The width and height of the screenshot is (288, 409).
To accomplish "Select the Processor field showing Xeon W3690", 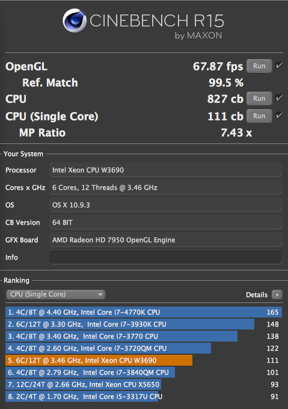I will [165, 170].
